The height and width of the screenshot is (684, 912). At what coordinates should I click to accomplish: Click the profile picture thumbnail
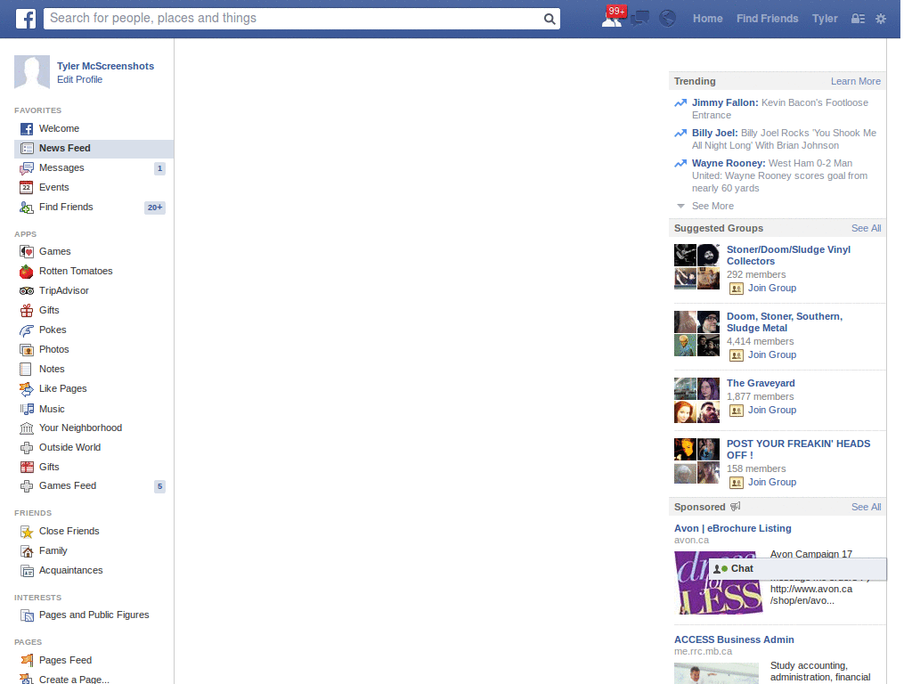point(32,72)
